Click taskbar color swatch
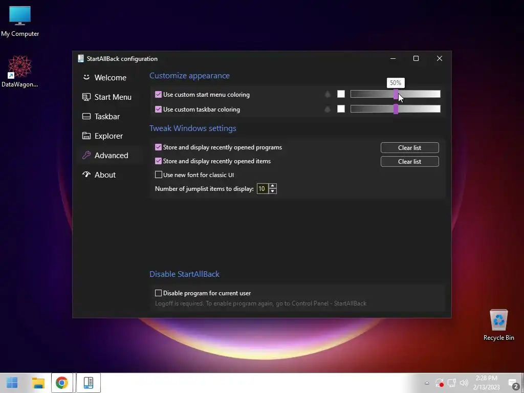524x393 pixels. (341, 109)
